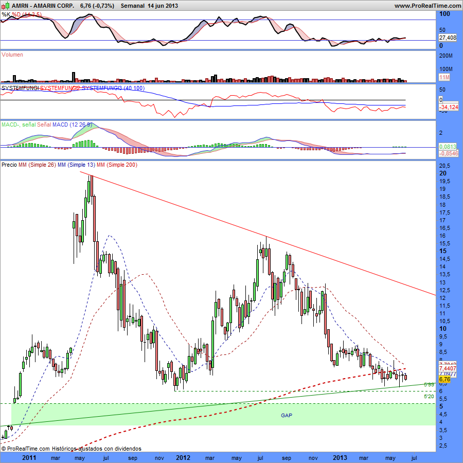The image size is (463, 463).
Task: Click the 11M volume value tag
Action: click(x=444, y=77)
